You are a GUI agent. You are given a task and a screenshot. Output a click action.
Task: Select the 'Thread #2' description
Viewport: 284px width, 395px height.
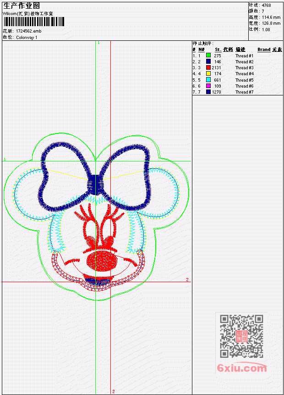[244, 62]
